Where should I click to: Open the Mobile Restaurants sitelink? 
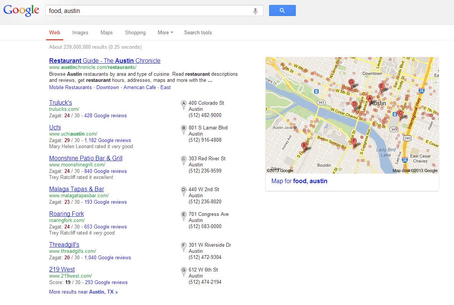coord(71,87)
